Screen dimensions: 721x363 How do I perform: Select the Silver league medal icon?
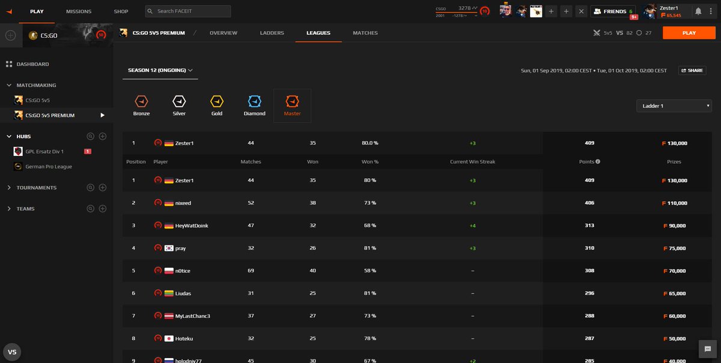tap(179, 102)
